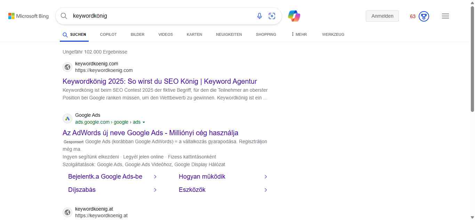The height and width of the screenshot is (220, 475).
Task: Switch to the VIDEOS tab
Action: [x=166, y=34]
